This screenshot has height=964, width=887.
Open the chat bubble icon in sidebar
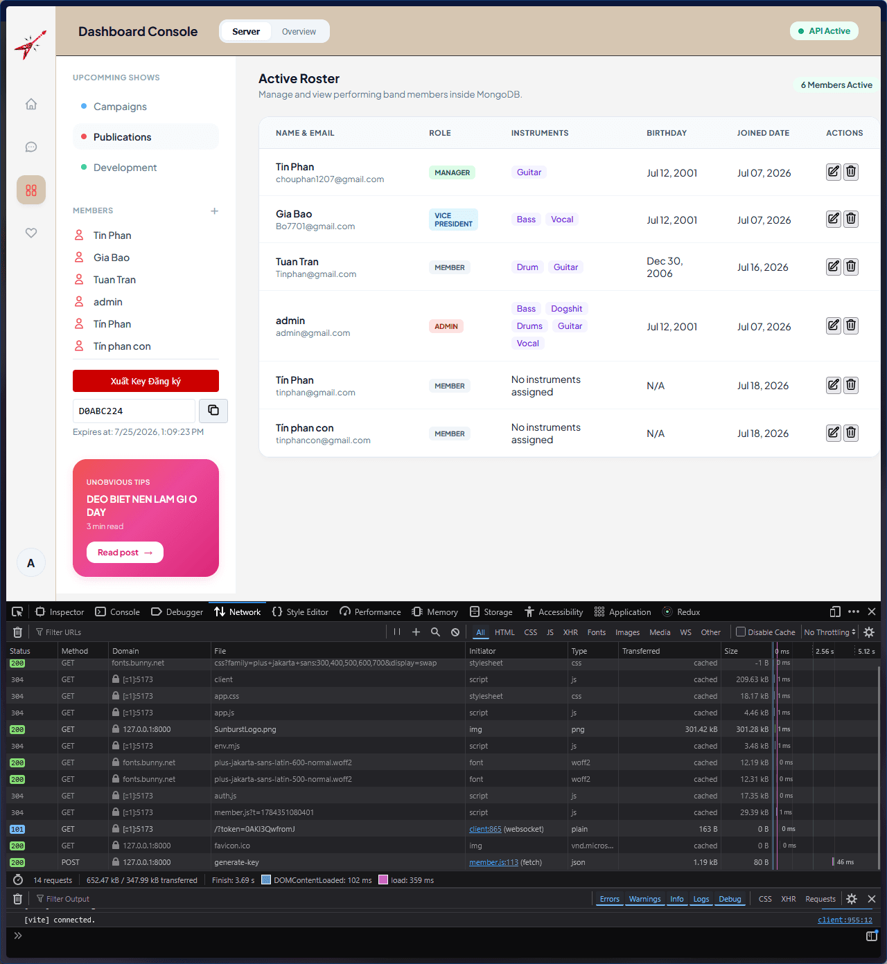click(x=31, y=147)
